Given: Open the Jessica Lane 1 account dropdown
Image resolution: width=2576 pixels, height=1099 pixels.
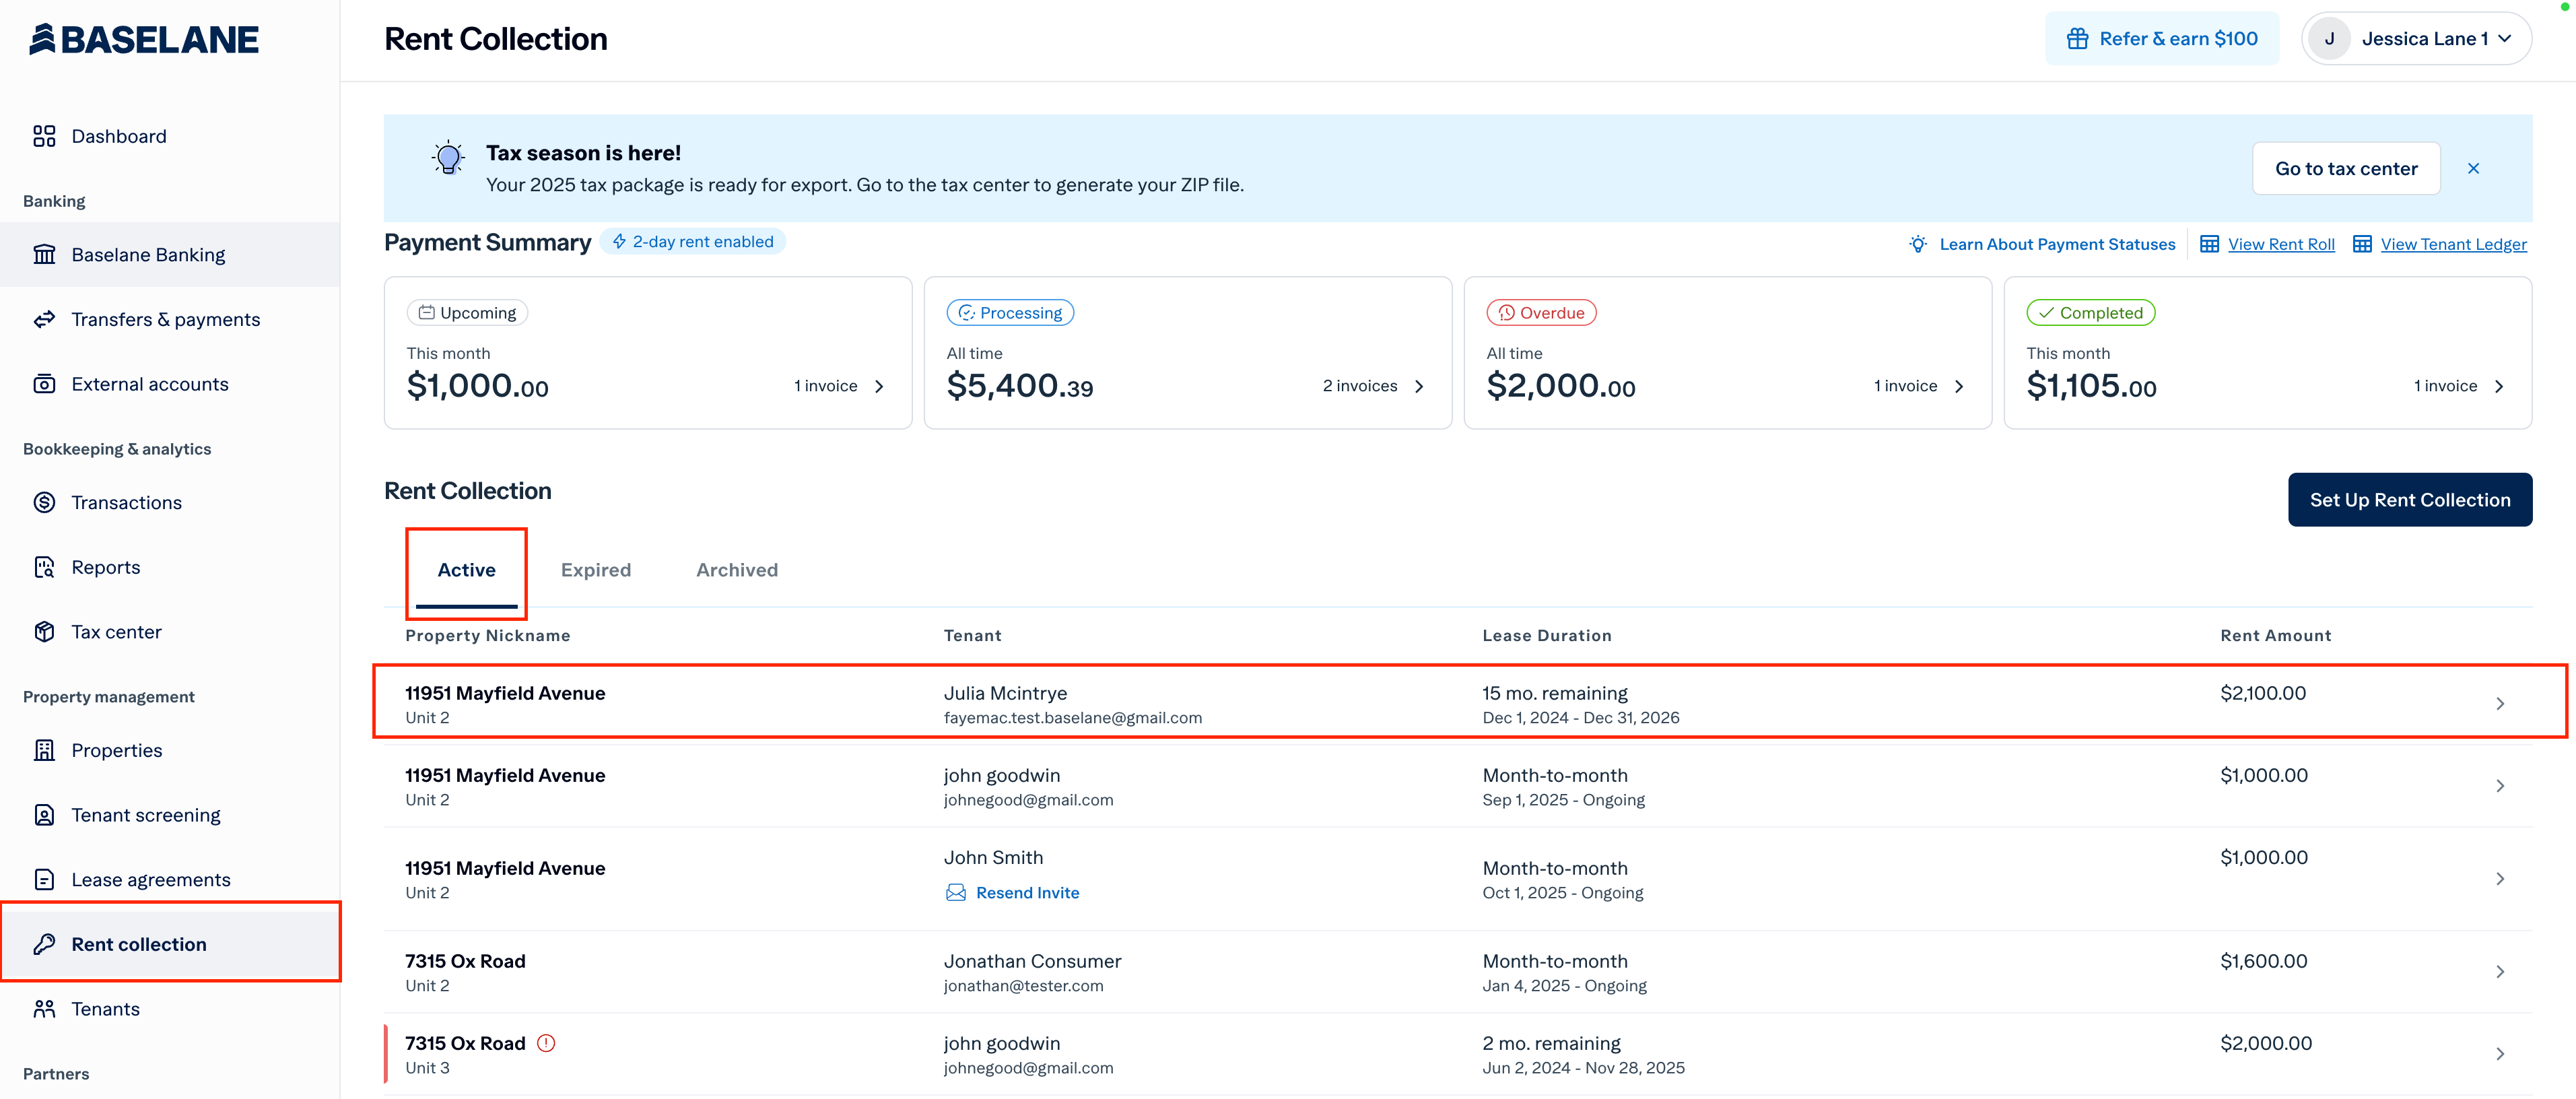Looking at the screenshot, I should 2416,39.
